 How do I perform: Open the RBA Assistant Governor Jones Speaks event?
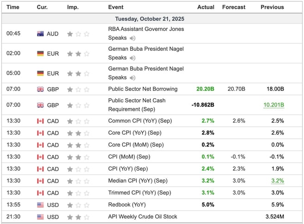click(146, 29)
